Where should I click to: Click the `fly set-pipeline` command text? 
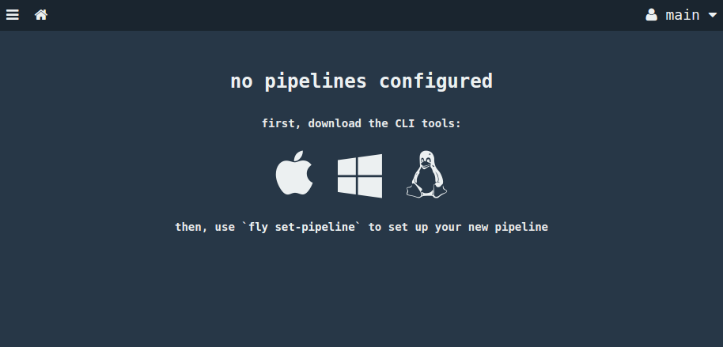click(x=301, y=227)
